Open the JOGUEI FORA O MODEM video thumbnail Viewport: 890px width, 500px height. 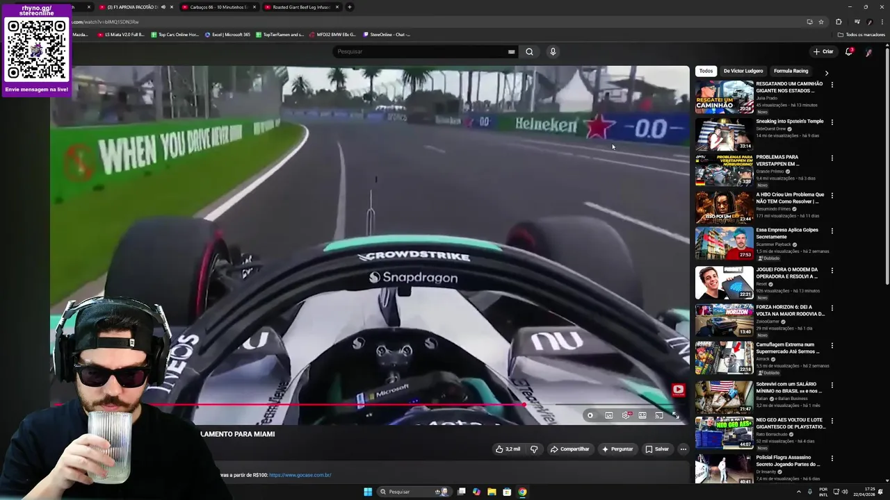(724, 282)
